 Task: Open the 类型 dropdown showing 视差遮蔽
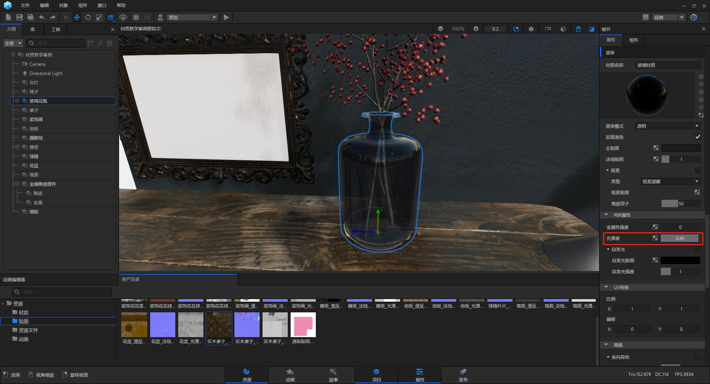pos(670,181)
